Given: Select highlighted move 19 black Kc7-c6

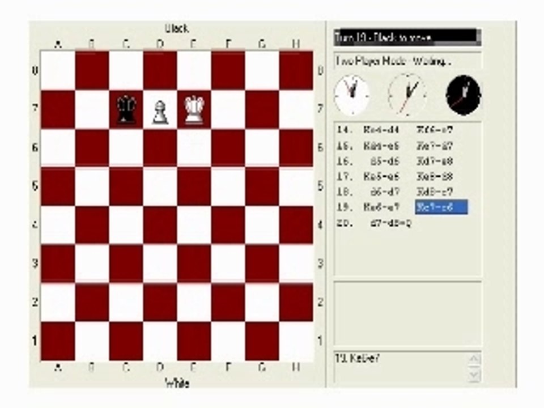Looking at the screenshot, I should [x=441, y=207].
